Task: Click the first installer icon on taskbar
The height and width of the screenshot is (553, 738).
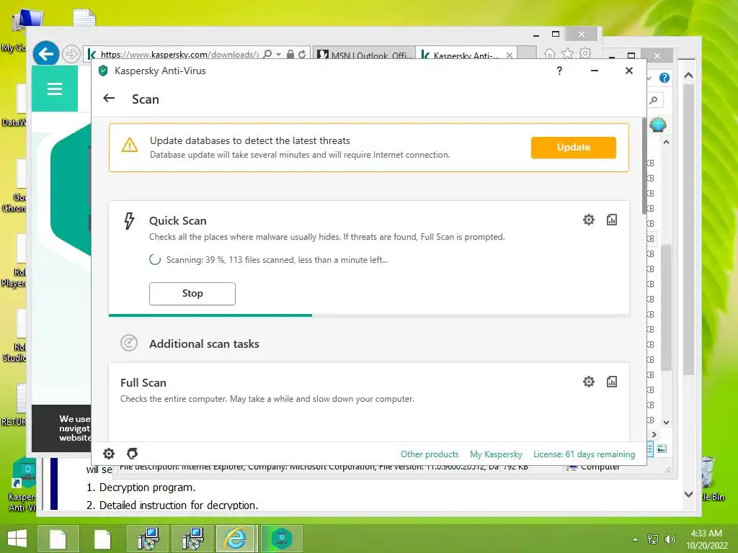Action: 148,538
